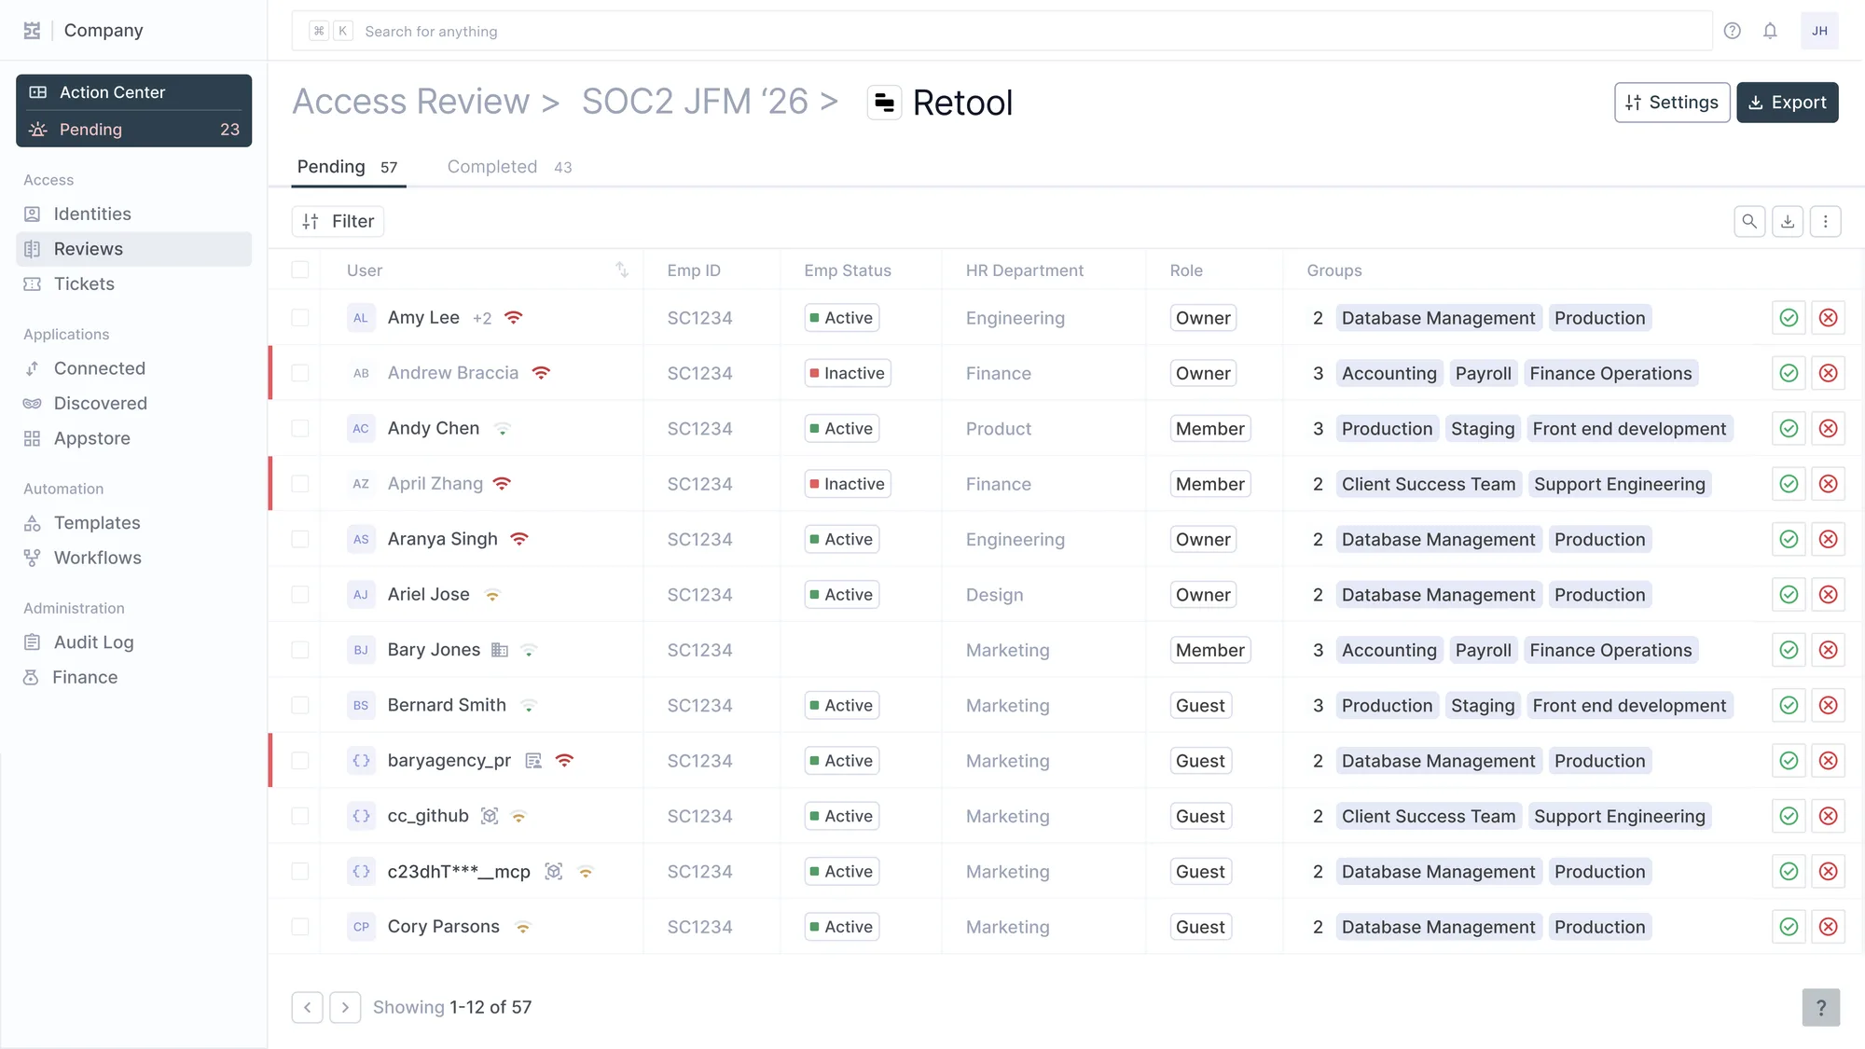Click the bot icon next to cc_github
Screen dimensions: 1865x1049
click(490, 816)
